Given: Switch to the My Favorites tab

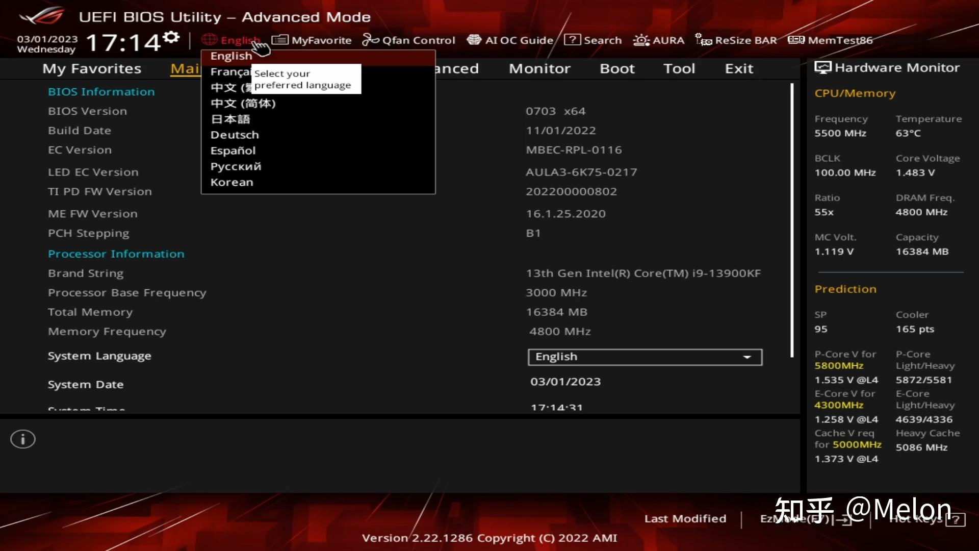Looking at the screenshot, I should (92, 68).
